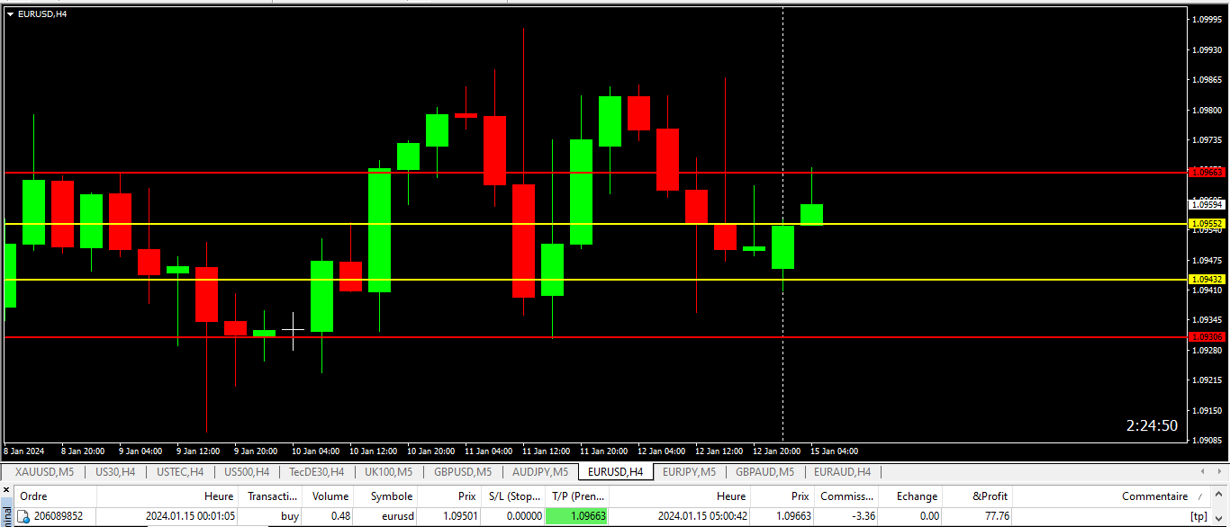Switch to the GBPUSD,M5 tab
The width and height of the screenshot is (1230, 527).
click(x=463, y=471)
